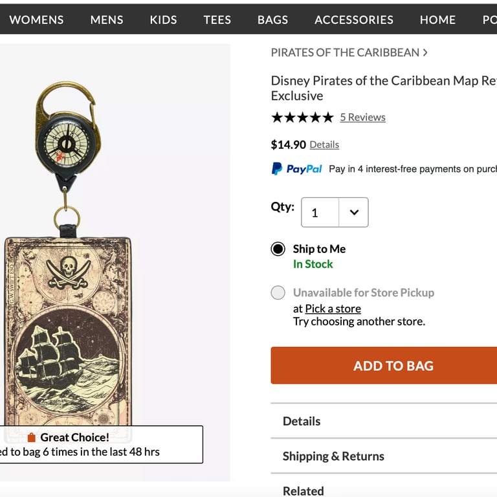Open the Accessories menu
The width and height of the screenshot is (497, 497).
click(x=354, y=19)
